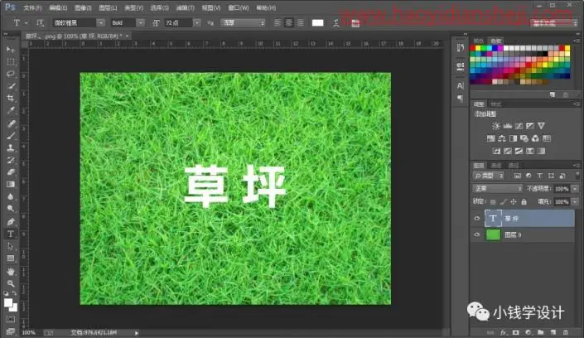Add a layer mask from Layers panel bottom
The height and width of the screenshot is (338, 584).
pos(516,332)
